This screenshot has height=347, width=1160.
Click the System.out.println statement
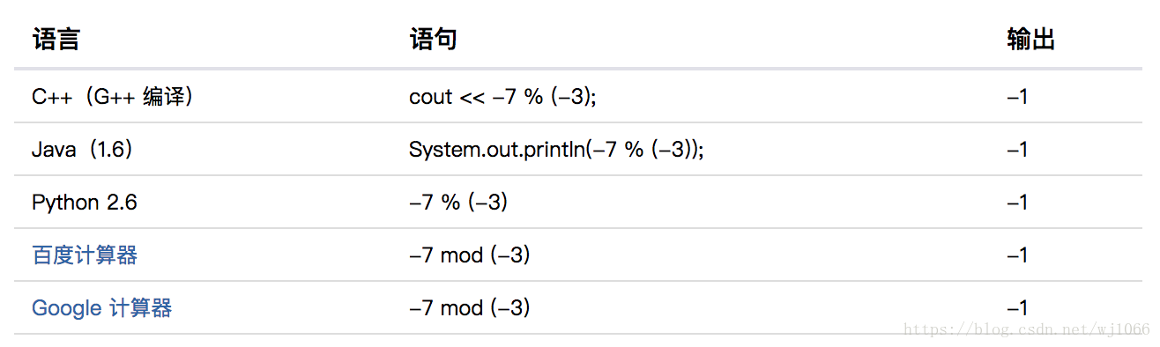[556, 150]
